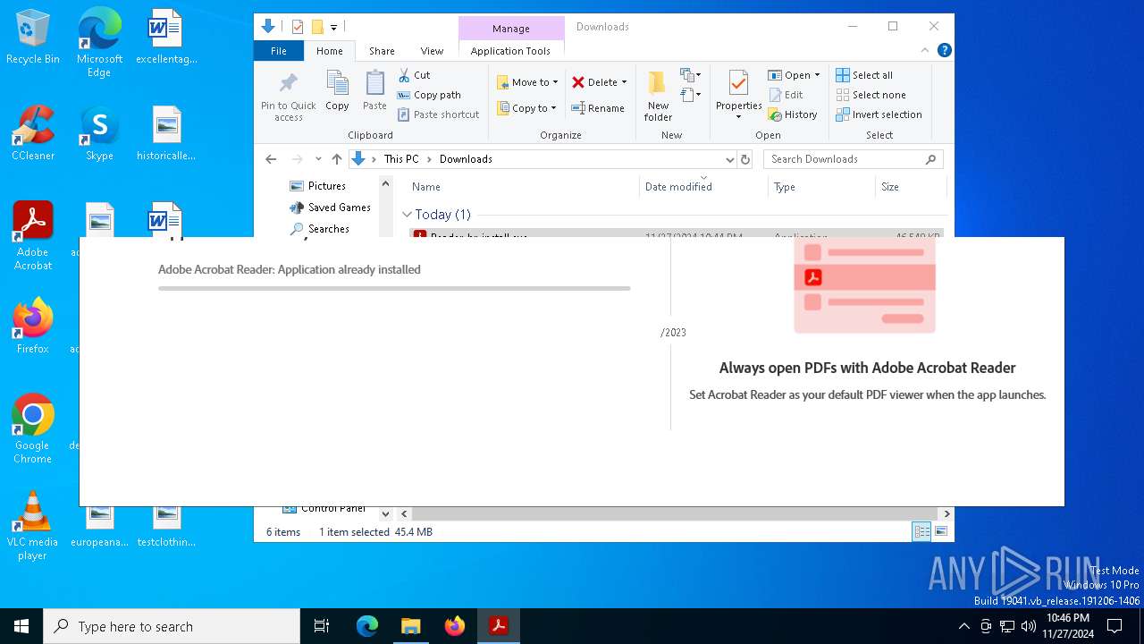Open Adobe Acrobat on the taskbar
Screen dimensions: 1144x644
pyautogui.click(x=499, y=626)
